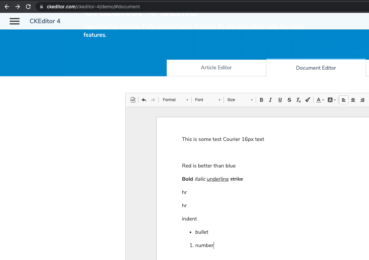Toggle Underline formatting
This screenshot has width=369, height=260.
[x=280, y=100]
